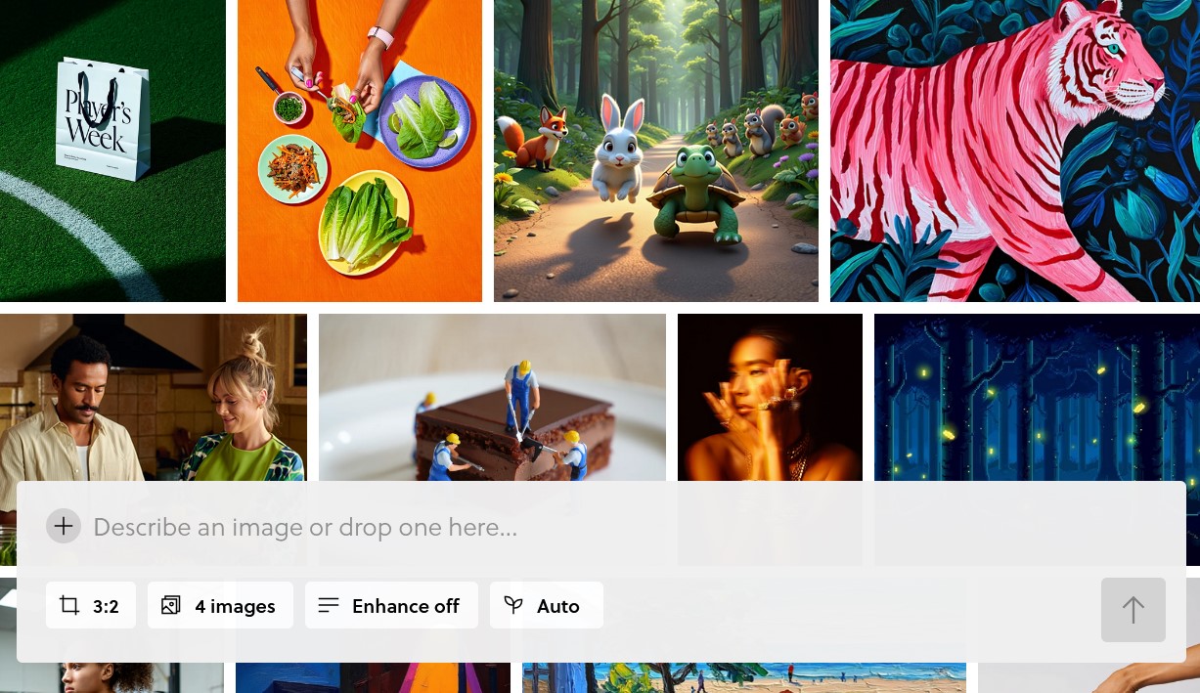
Task: Open the Auto style dropdown
Action: click(x=546, y=605)
